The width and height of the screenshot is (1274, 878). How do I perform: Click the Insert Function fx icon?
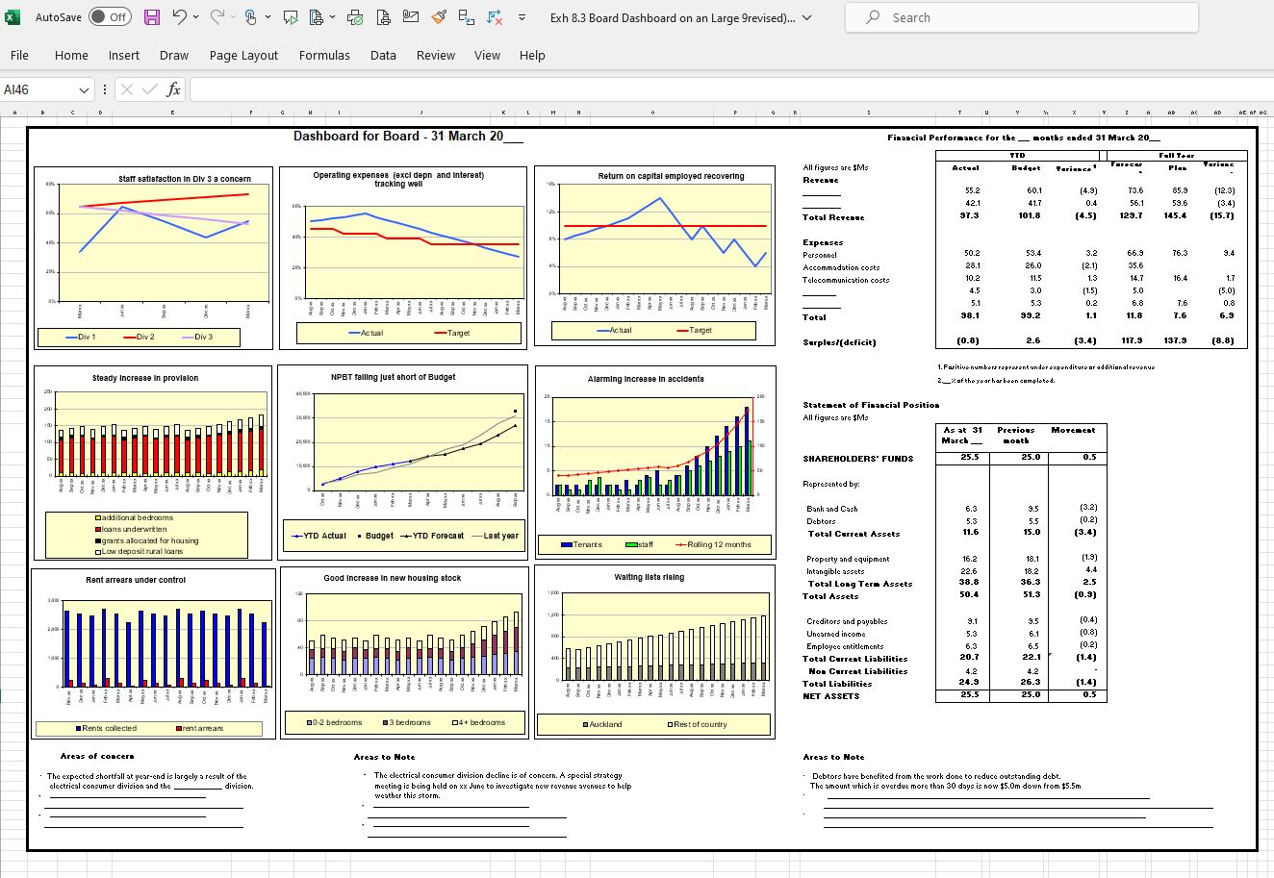coord(173,89)
